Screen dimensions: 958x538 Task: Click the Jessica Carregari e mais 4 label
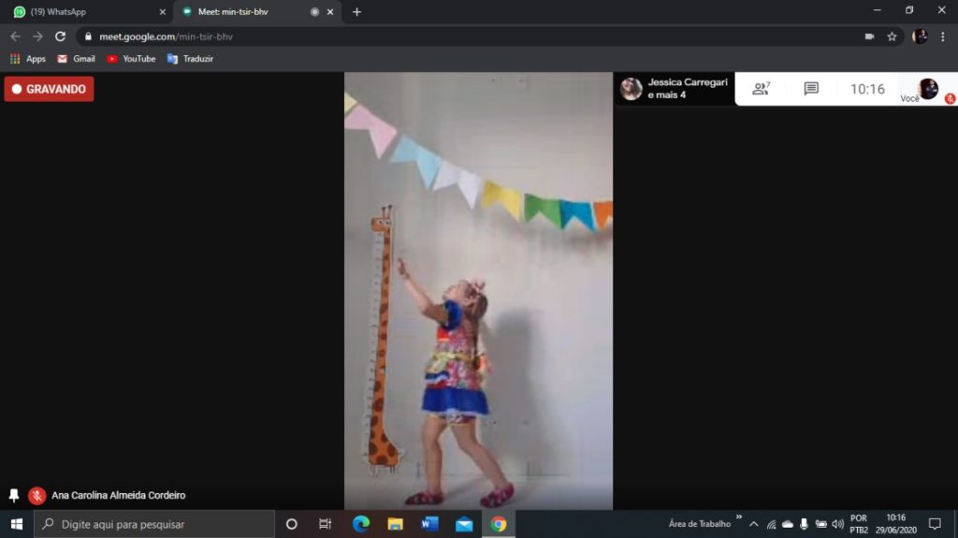pos(688,89)
